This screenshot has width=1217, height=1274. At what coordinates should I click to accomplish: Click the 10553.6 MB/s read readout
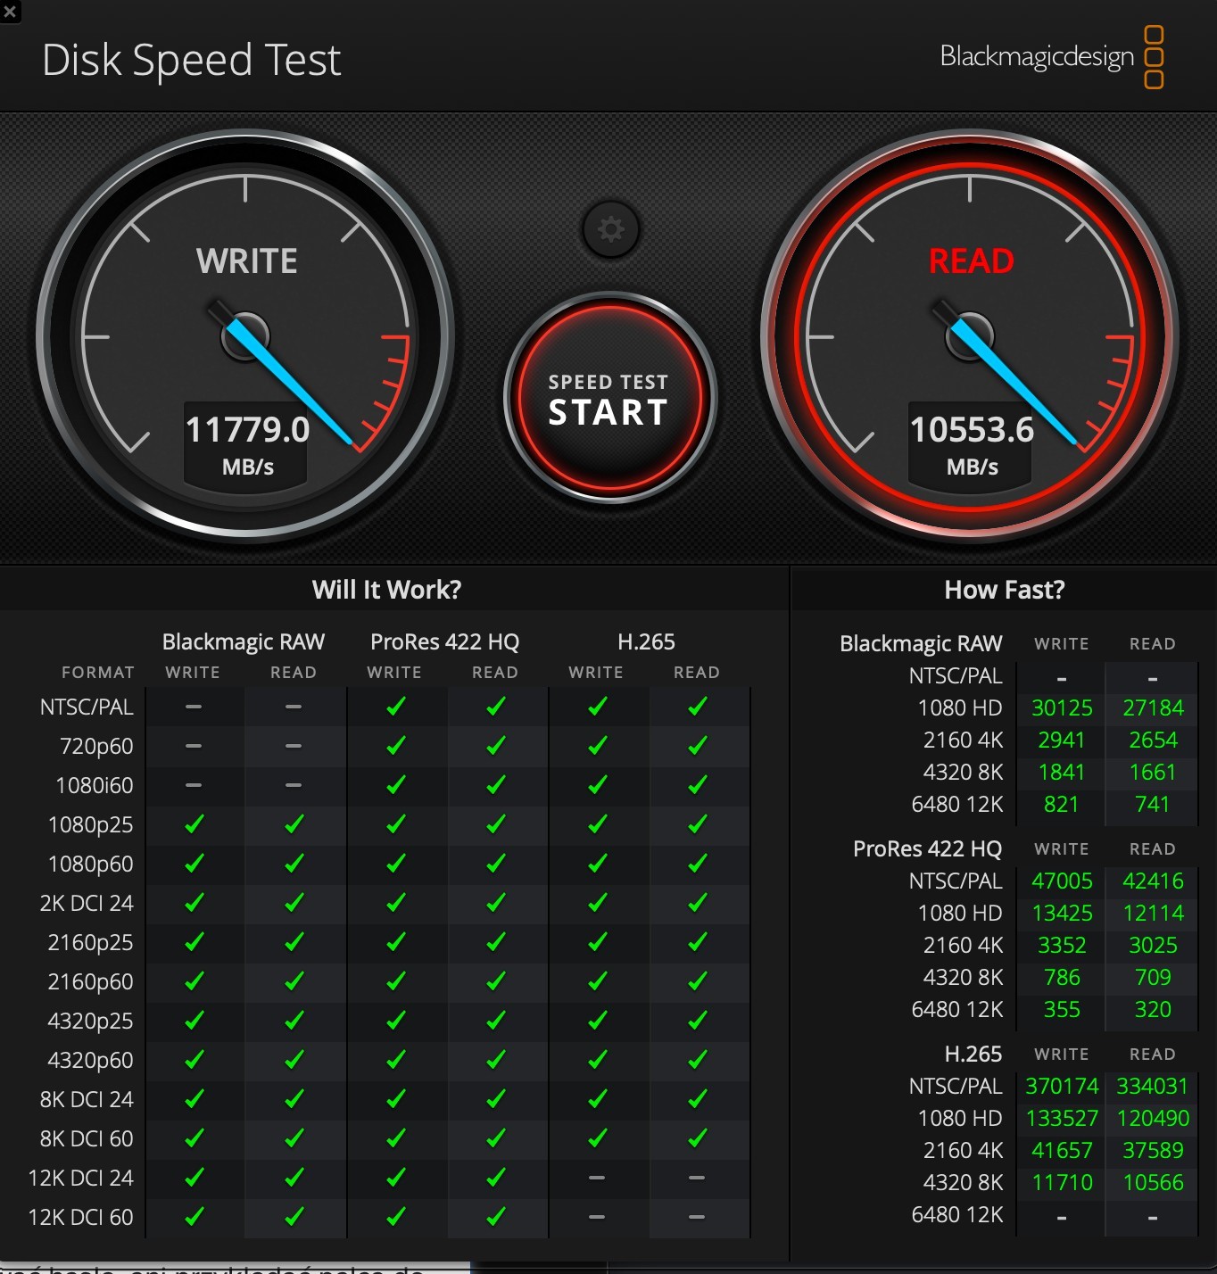click(971, 443)
